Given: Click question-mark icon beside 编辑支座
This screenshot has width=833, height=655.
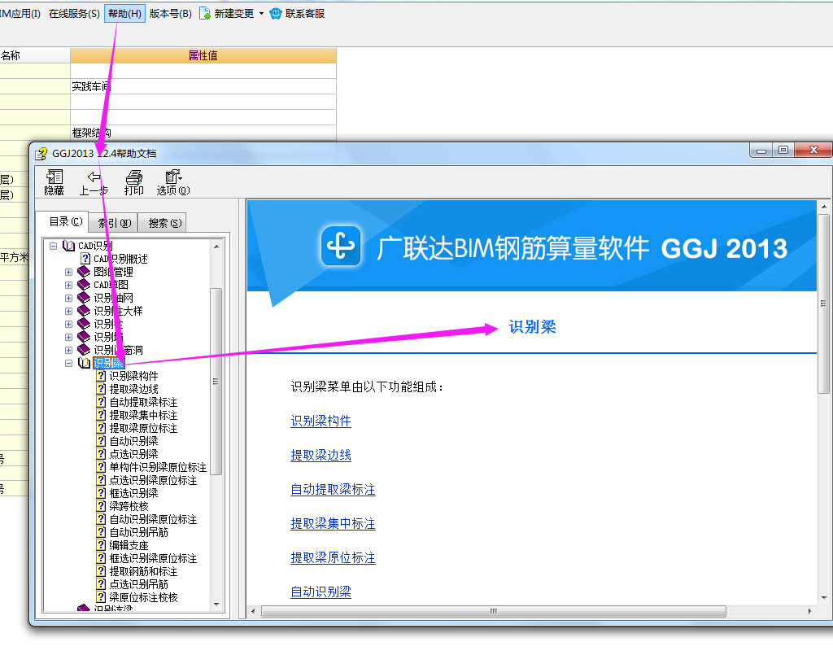Looking at the screenshot, I should tap(101, 545).
